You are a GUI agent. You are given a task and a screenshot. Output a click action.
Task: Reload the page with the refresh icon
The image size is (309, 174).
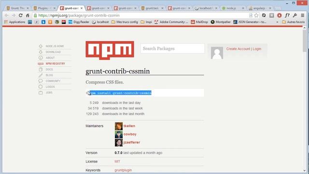tap(20, 15)
